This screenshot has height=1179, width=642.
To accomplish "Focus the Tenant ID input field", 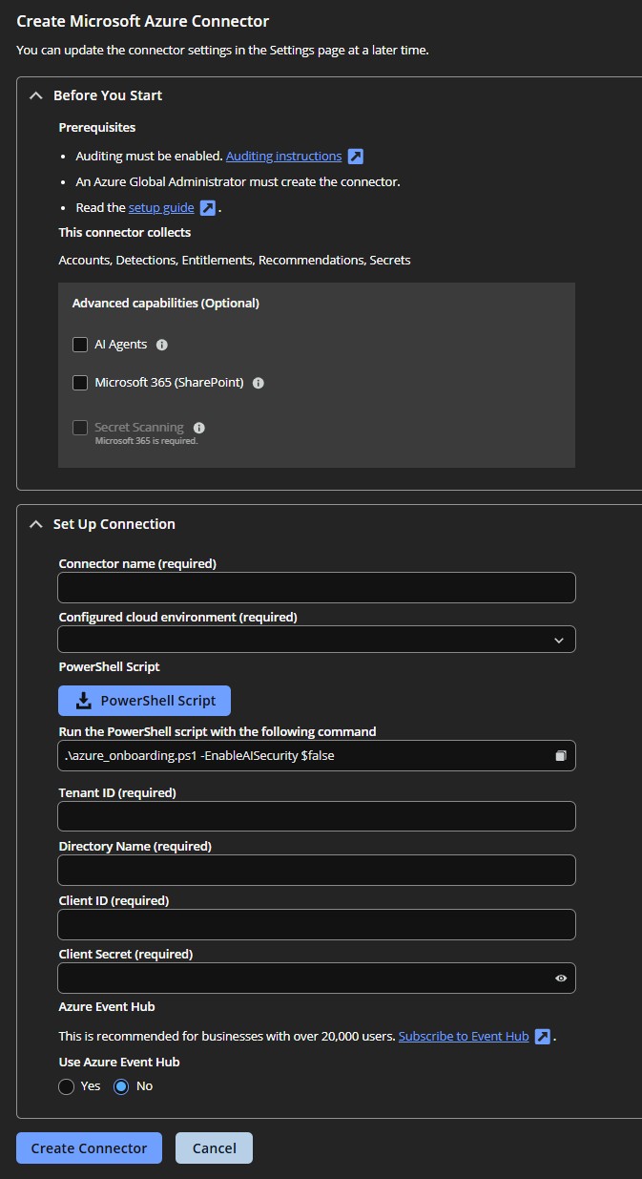I will pyautogui.click(x=317, y=816).
